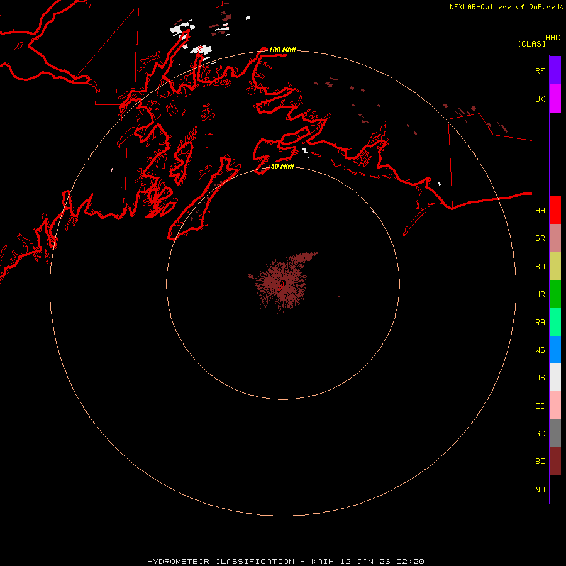This screenshot has height=566, width=566.
Task: Click the RA light green legend swatch
Action: 555,322
